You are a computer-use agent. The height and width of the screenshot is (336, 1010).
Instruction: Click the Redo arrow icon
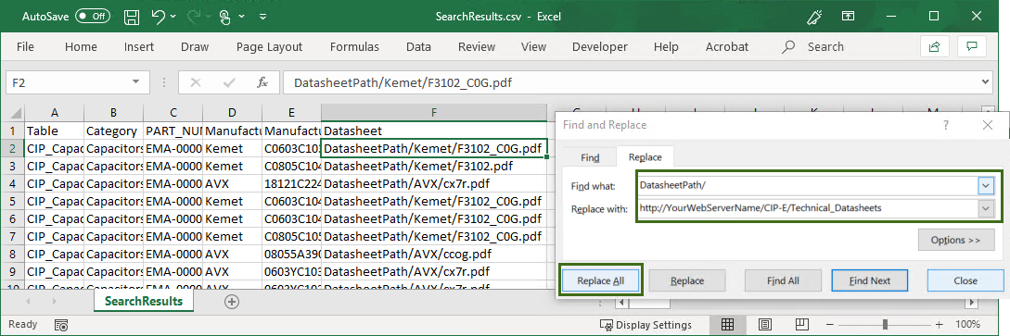coord(193,17)
